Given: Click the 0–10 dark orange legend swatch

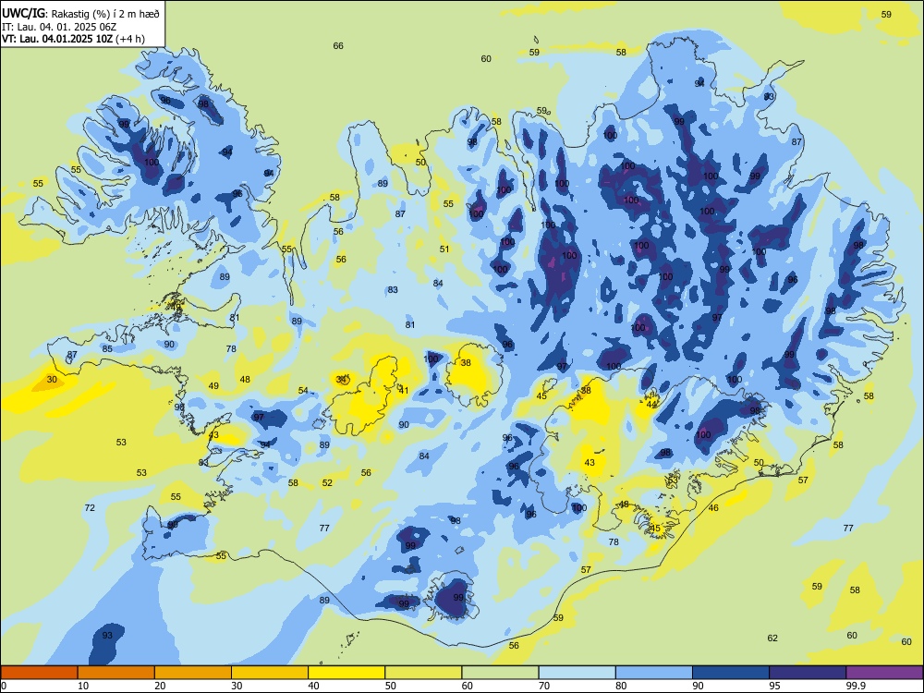Looking at the screenshot, I should [40, 673].
